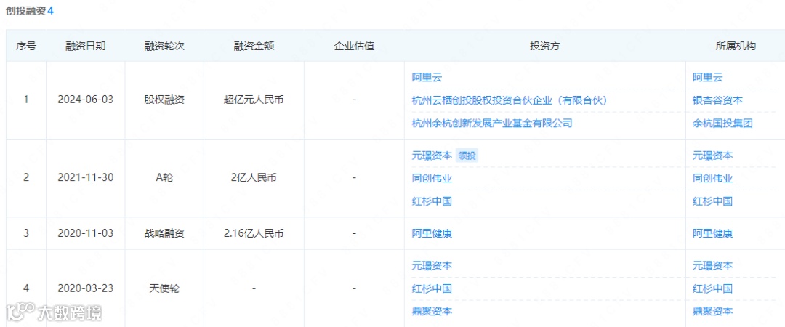Open 红杉中国 institution link in A轮 row

(713, 201)
